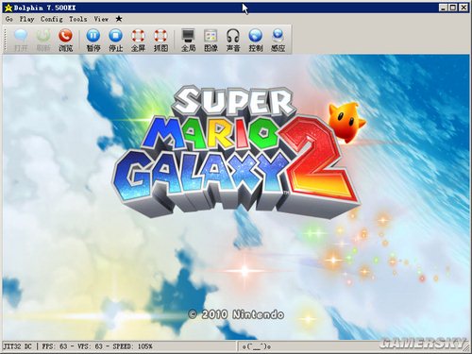
Task: Click the greyed-out Open (打开) toolbar icon
Action: coord(21,40)
